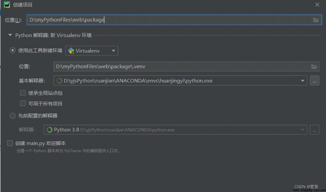Click the base interpreter spinner icon
326x192 pixels.
coord(59,81)
